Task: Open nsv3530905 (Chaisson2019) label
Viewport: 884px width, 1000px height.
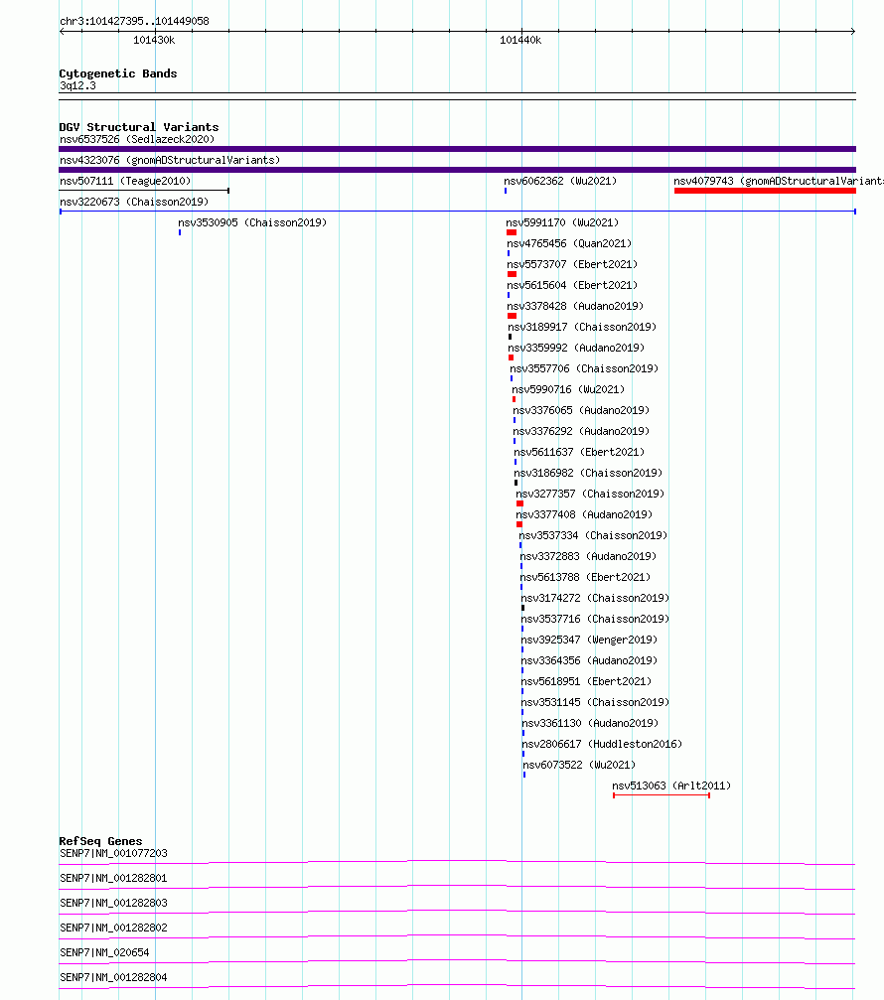Action: pyautogui.click(x=252, y=223)
